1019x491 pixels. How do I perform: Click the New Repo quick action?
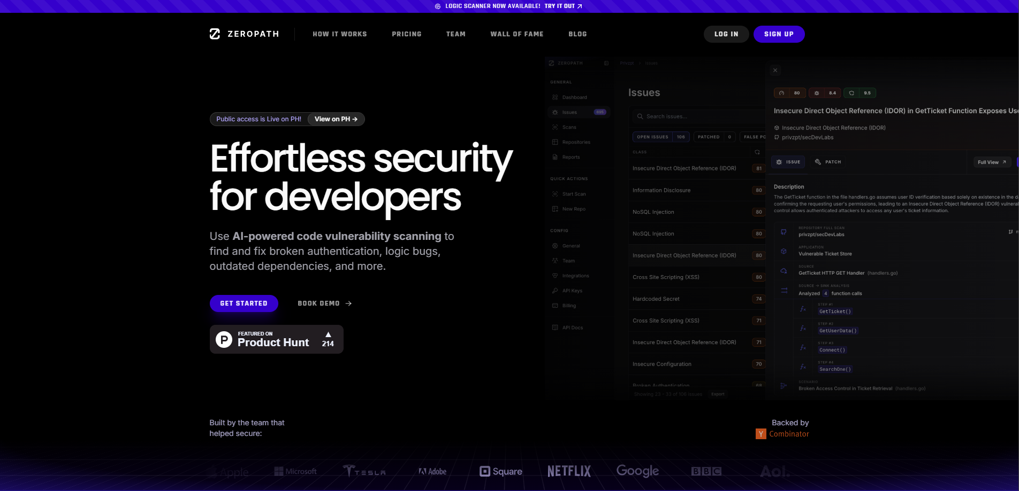click(x=573, y=209)
